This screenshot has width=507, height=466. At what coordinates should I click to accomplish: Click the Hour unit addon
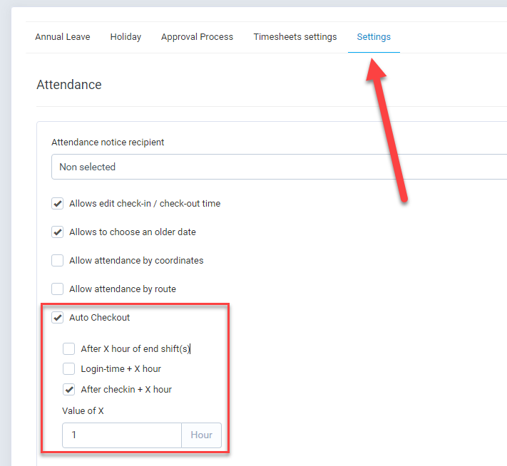pyautogui.click(x=201, y=435)
